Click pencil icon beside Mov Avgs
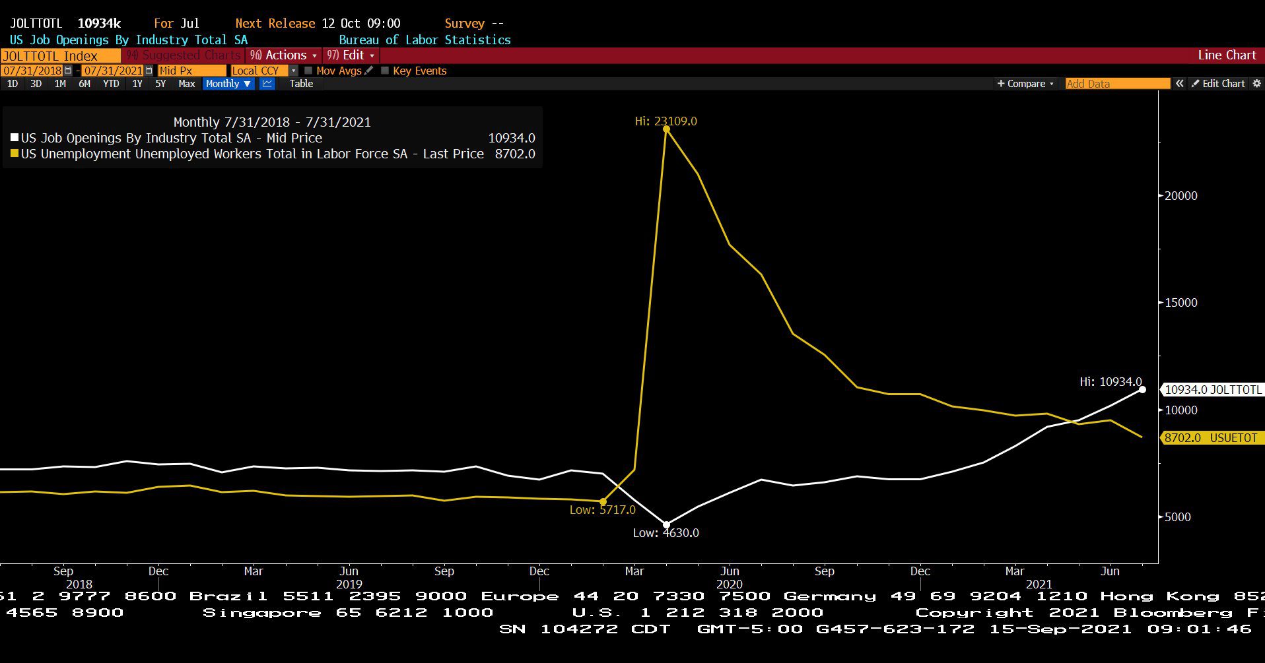1265x663 pixels. pos(368,71)
